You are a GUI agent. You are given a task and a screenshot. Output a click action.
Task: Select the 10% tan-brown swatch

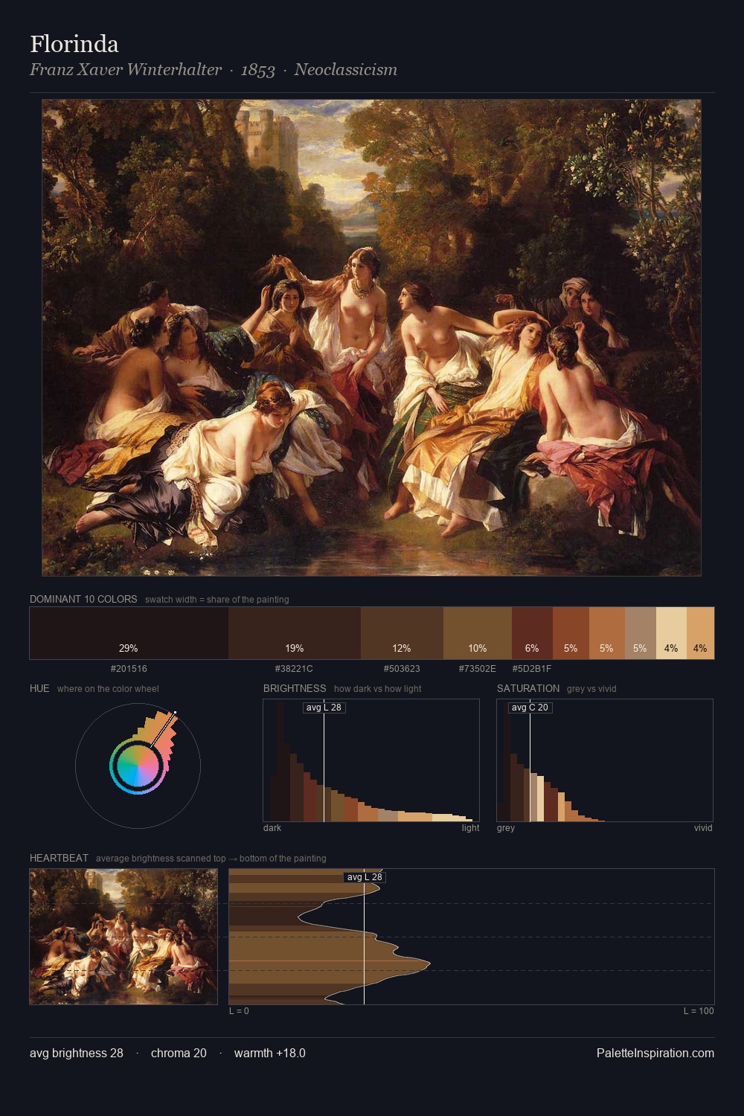478,633
